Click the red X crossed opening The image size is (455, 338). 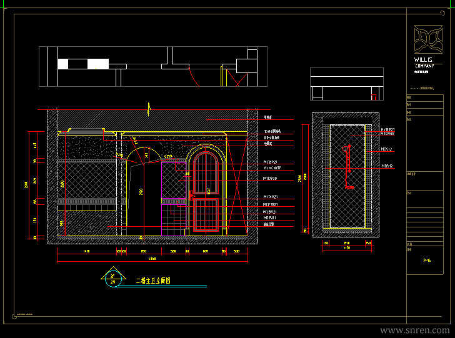point(237,184)
